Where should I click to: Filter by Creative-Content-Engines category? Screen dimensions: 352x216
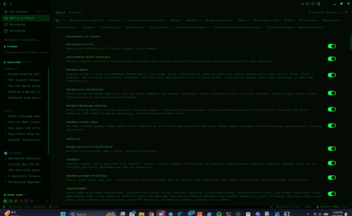click(147, 20)
